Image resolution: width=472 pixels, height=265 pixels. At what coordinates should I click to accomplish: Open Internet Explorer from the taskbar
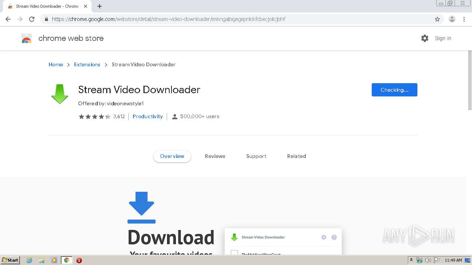coord(29,260)
